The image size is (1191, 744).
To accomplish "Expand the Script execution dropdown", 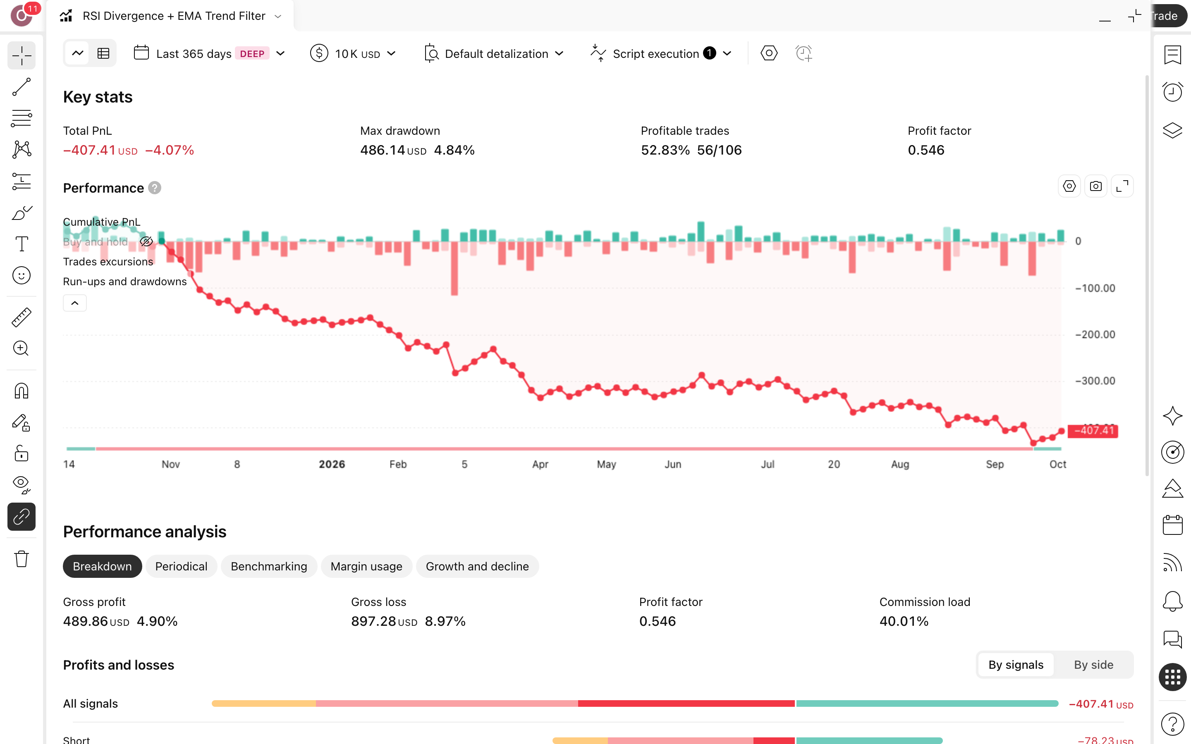I will click(661, 54).
